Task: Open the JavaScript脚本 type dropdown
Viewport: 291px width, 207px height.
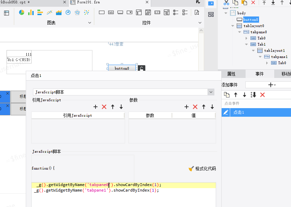Action: (211, 92)
